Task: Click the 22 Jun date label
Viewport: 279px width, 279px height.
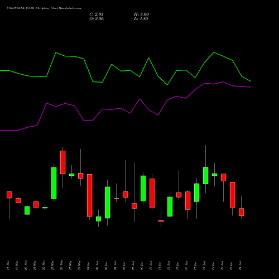Action: pos(222,266)
